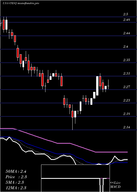Click the tall white candle reaching 2.31

pos(97,86)
